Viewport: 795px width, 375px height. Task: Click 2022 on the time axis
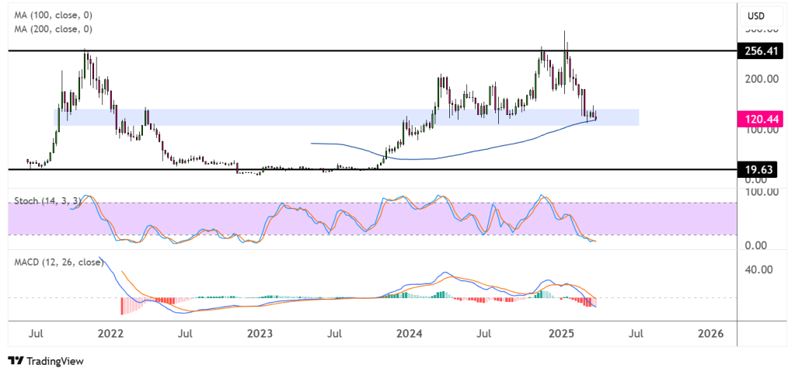tap(110, 334)
